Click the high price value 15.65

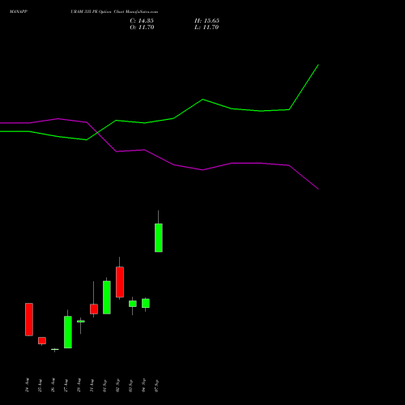pos(211,21)
